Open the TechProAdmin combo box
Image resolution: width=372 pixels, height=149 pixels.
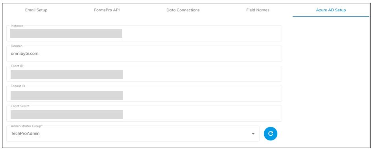coord(133,134)
